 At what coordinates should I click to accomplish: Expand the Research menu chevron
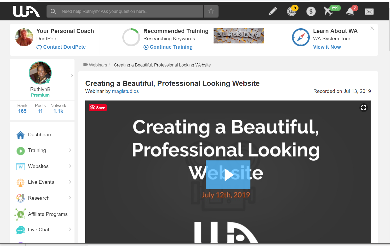click(x=70, y=198)
